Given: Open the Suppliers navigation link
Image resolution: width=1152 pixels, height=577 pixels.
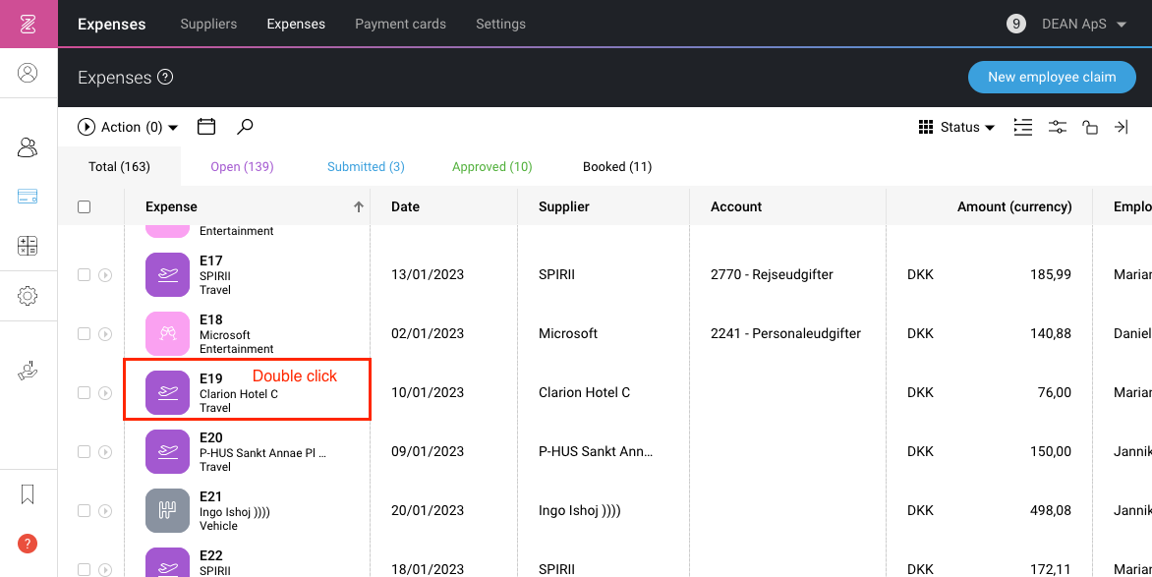Looking at the screenshot, I should (208, 25).
